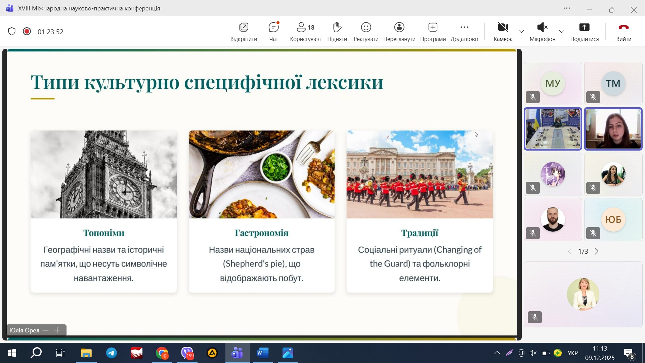Viewport: 645px width, 363px height.
Task: Expand the camera options dropdown arrow
Action: click(521, 32)
